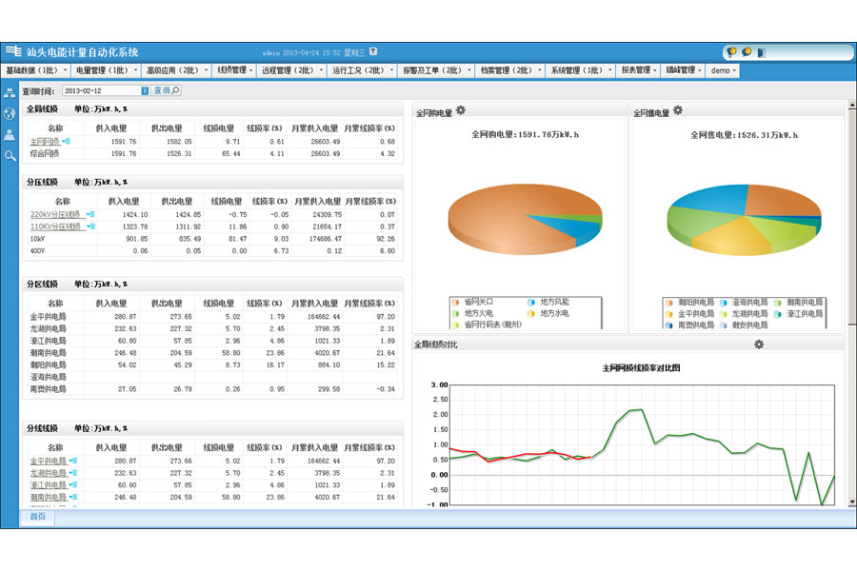The image size is (857, 571).
Task: Click the calendar picker icon in date field
Action: tap(145, 91)
